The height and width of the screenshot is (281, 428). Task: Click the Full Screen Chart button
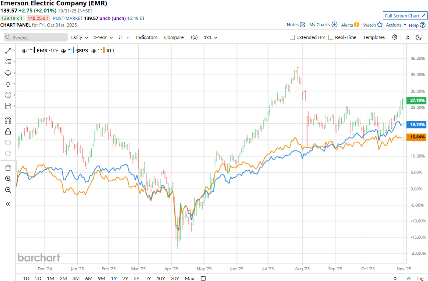pos(404,16)
